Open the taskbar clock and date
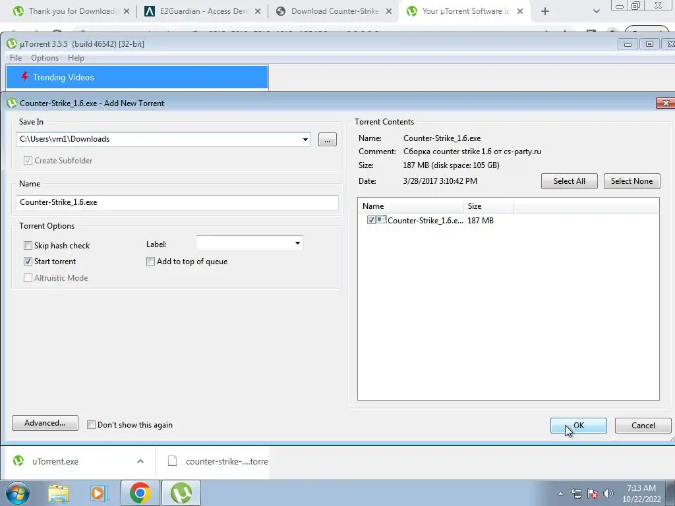This screenshot has height=506, width=675. pyautogui.click(x=641, y=493)
